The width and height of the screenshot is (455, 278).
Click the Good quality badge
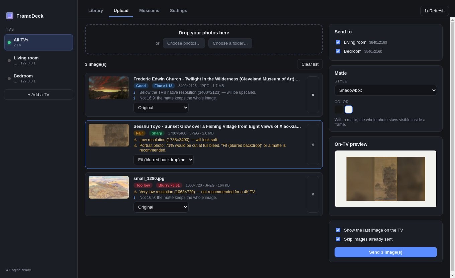141,86
